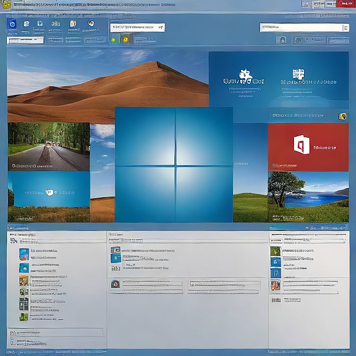Click the orange-yellow round icon beside the green icon
356x356 pixels.
point(126,40)
